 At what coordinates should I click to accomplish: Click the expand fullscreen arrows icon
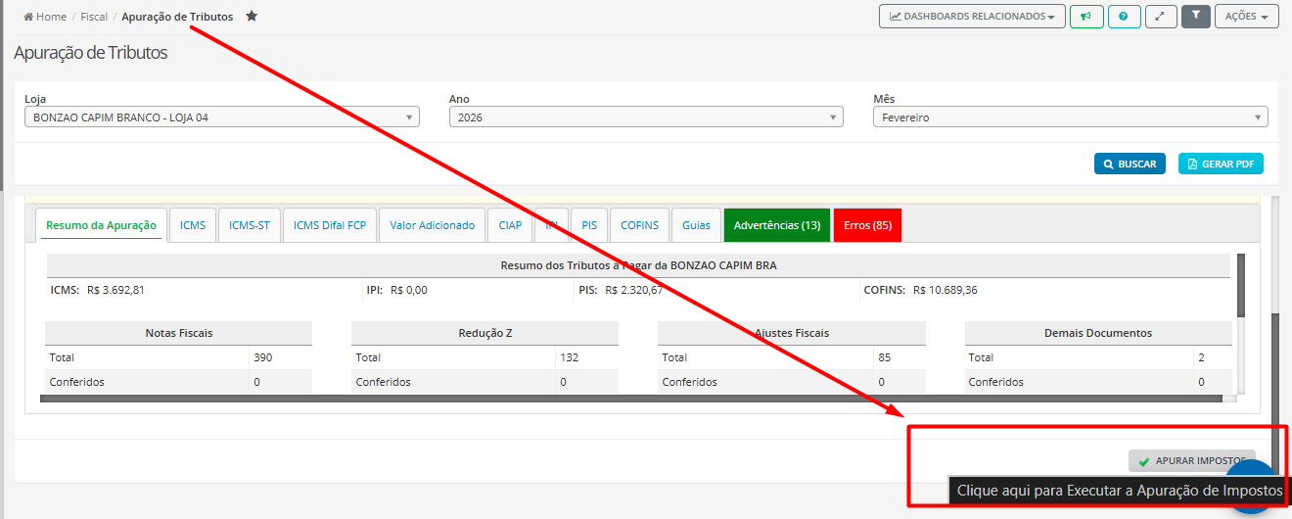point(1160,17)
